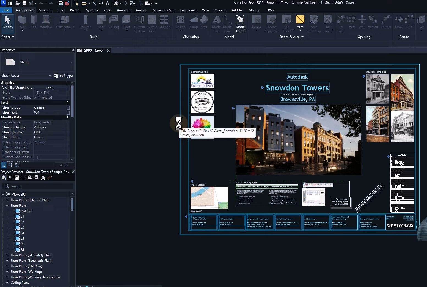Switch to the Annotate ribbon tab
The width and height of the screenshot is (427, 287).
pos(123,10)
